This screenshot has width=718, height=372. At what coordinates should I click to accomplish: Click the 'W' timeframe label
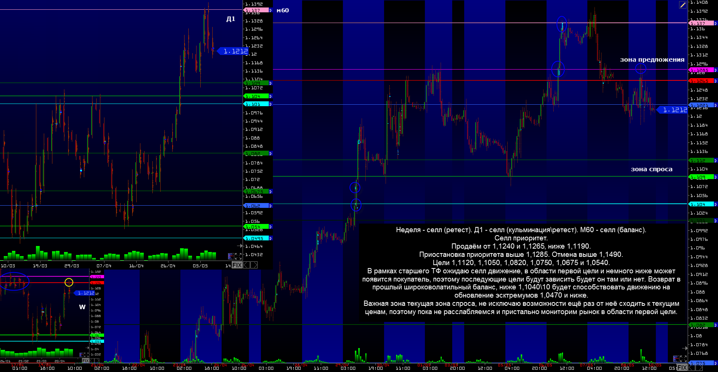[x=82, y=307]
